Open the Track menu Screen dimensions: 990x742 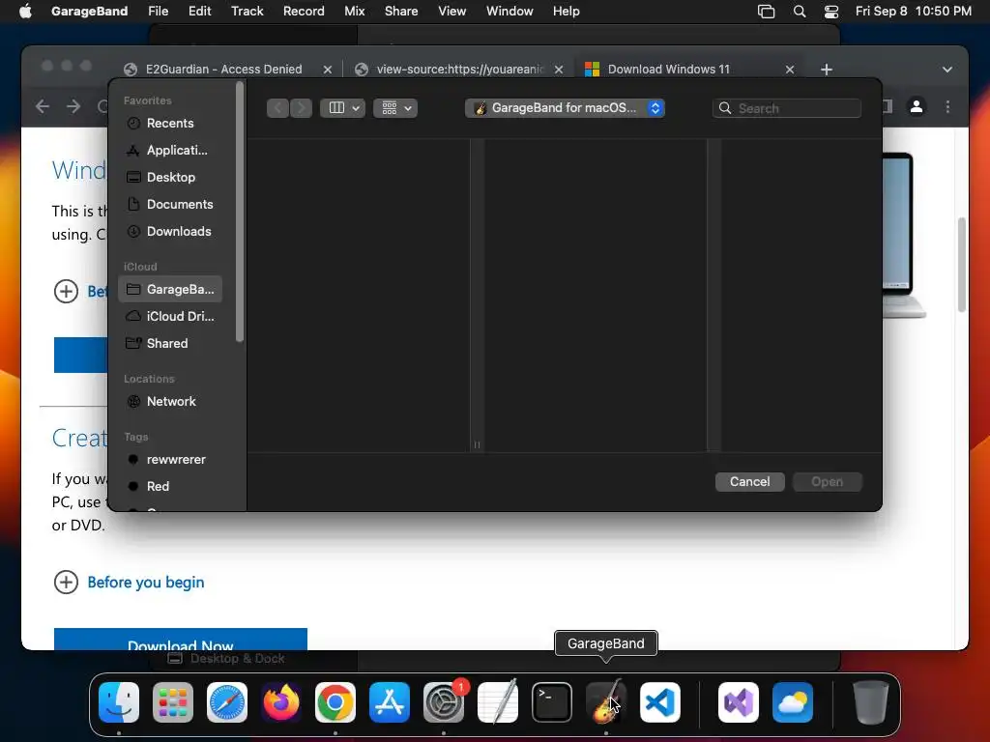tap(247, 11)
